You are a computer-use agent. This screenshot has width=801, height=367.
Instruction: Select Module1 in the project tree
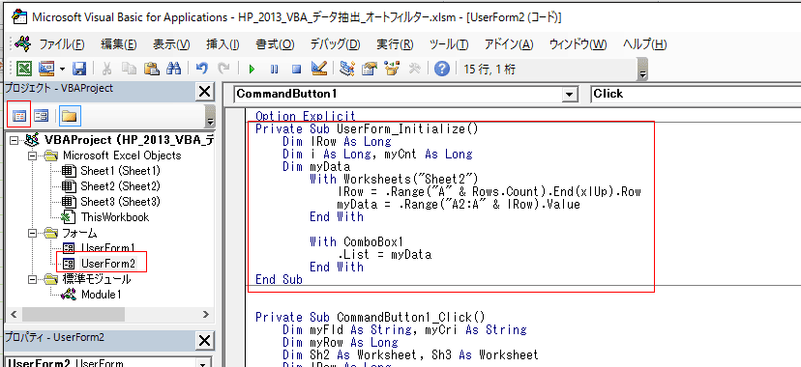coord(102,295)
